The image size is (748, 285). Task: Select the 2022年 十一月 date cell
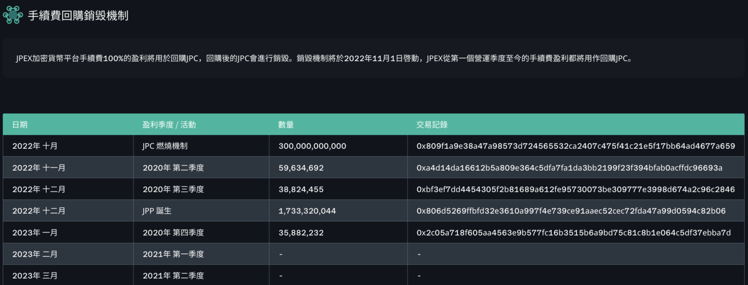(x=38, y=168)
